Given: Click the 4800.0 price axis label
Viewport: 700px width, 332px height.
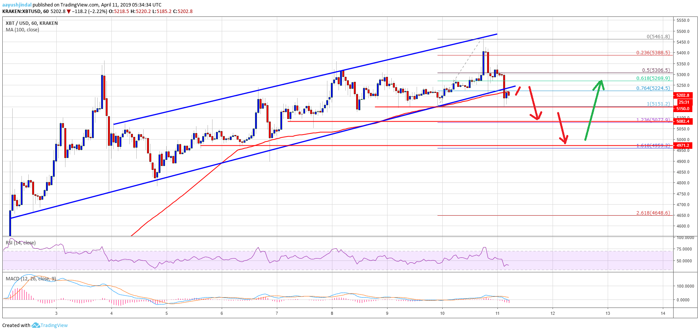Looking at the screenshot, I should click(683, 183).
